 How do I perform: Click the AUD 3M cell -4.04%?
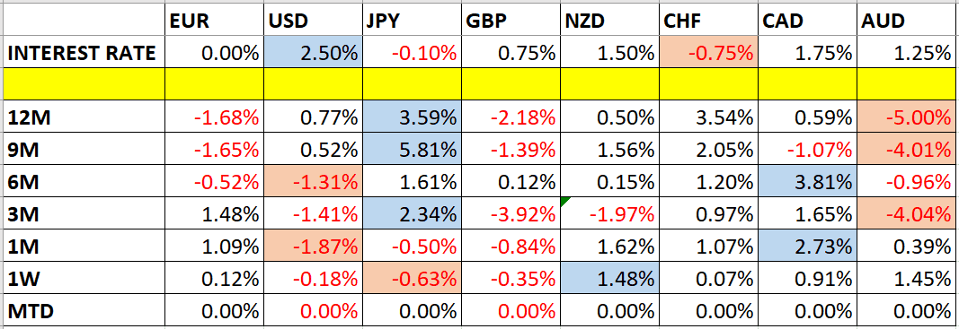click(907, 214)
